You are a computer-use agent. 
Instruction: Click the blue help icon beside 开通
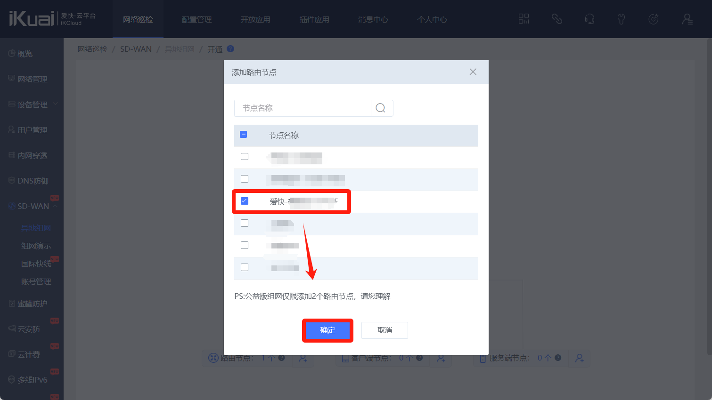coord(230,49)
